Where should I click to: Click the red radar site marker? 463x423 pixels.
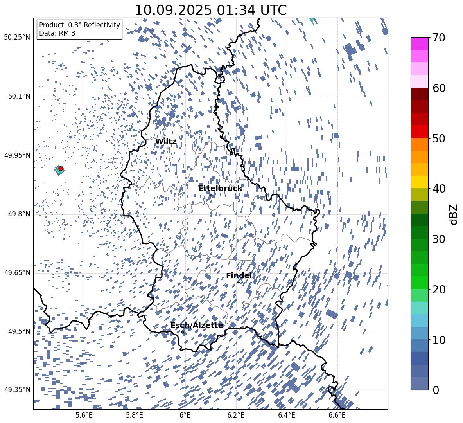(x=61, y=169)
